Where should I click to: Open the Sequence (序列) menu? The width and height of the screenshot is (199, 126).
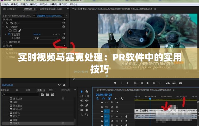coord(32,5)
